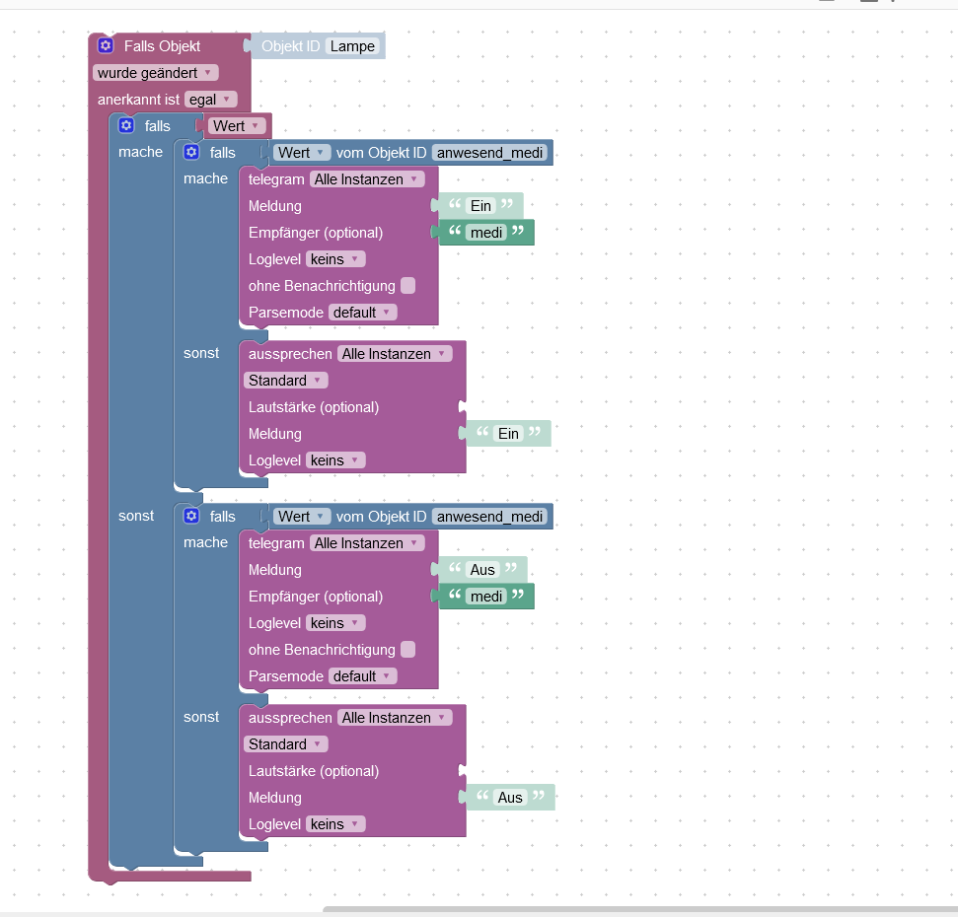Select the 'Falls Objekt' trigger block label
The width and height of the screenshot is (958, 917).
(x=162, y=46)
